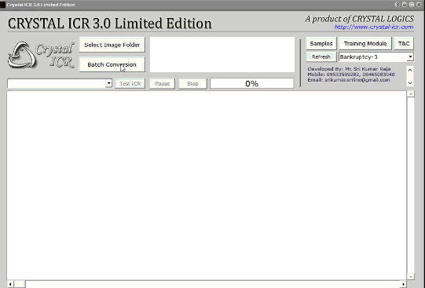Click output area vertical scroll down arrow
Image resolution: width=425 pixels, height=288 pixels.
click(411, 277)
